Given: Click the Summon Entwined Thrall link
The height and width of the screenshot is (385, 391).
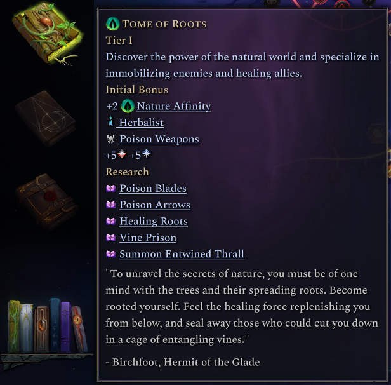Looking at the screenshot, I should (x=182, y=254).
